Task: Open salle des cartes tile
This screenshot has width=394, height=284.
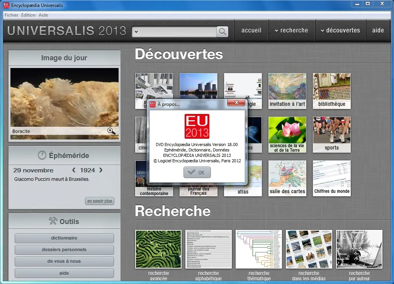Action: pyautogui.click(x=287, y=178)
